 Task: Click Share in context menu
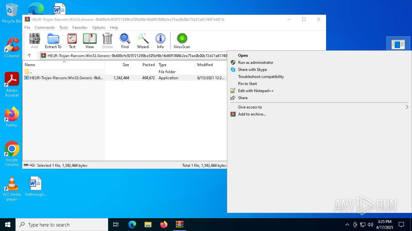(319, 98)
